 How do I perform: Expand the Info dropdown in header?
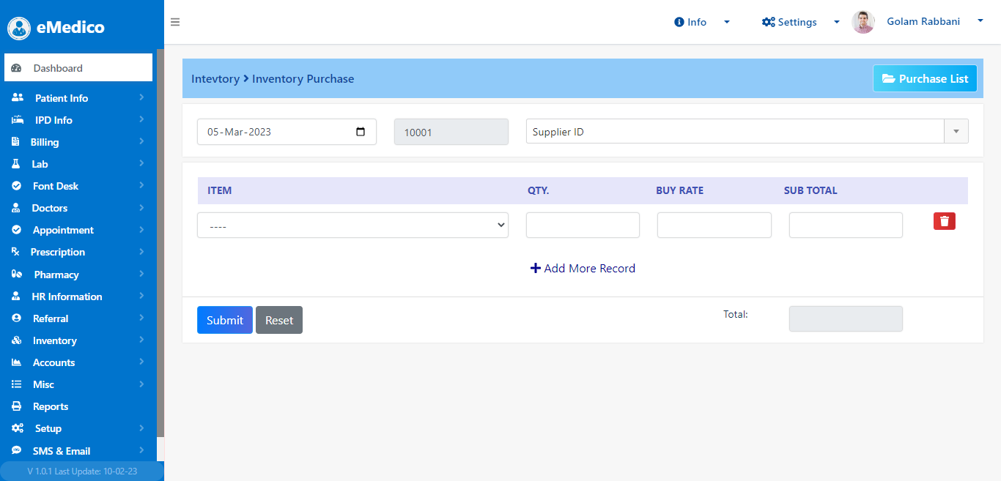coord(702,22)
